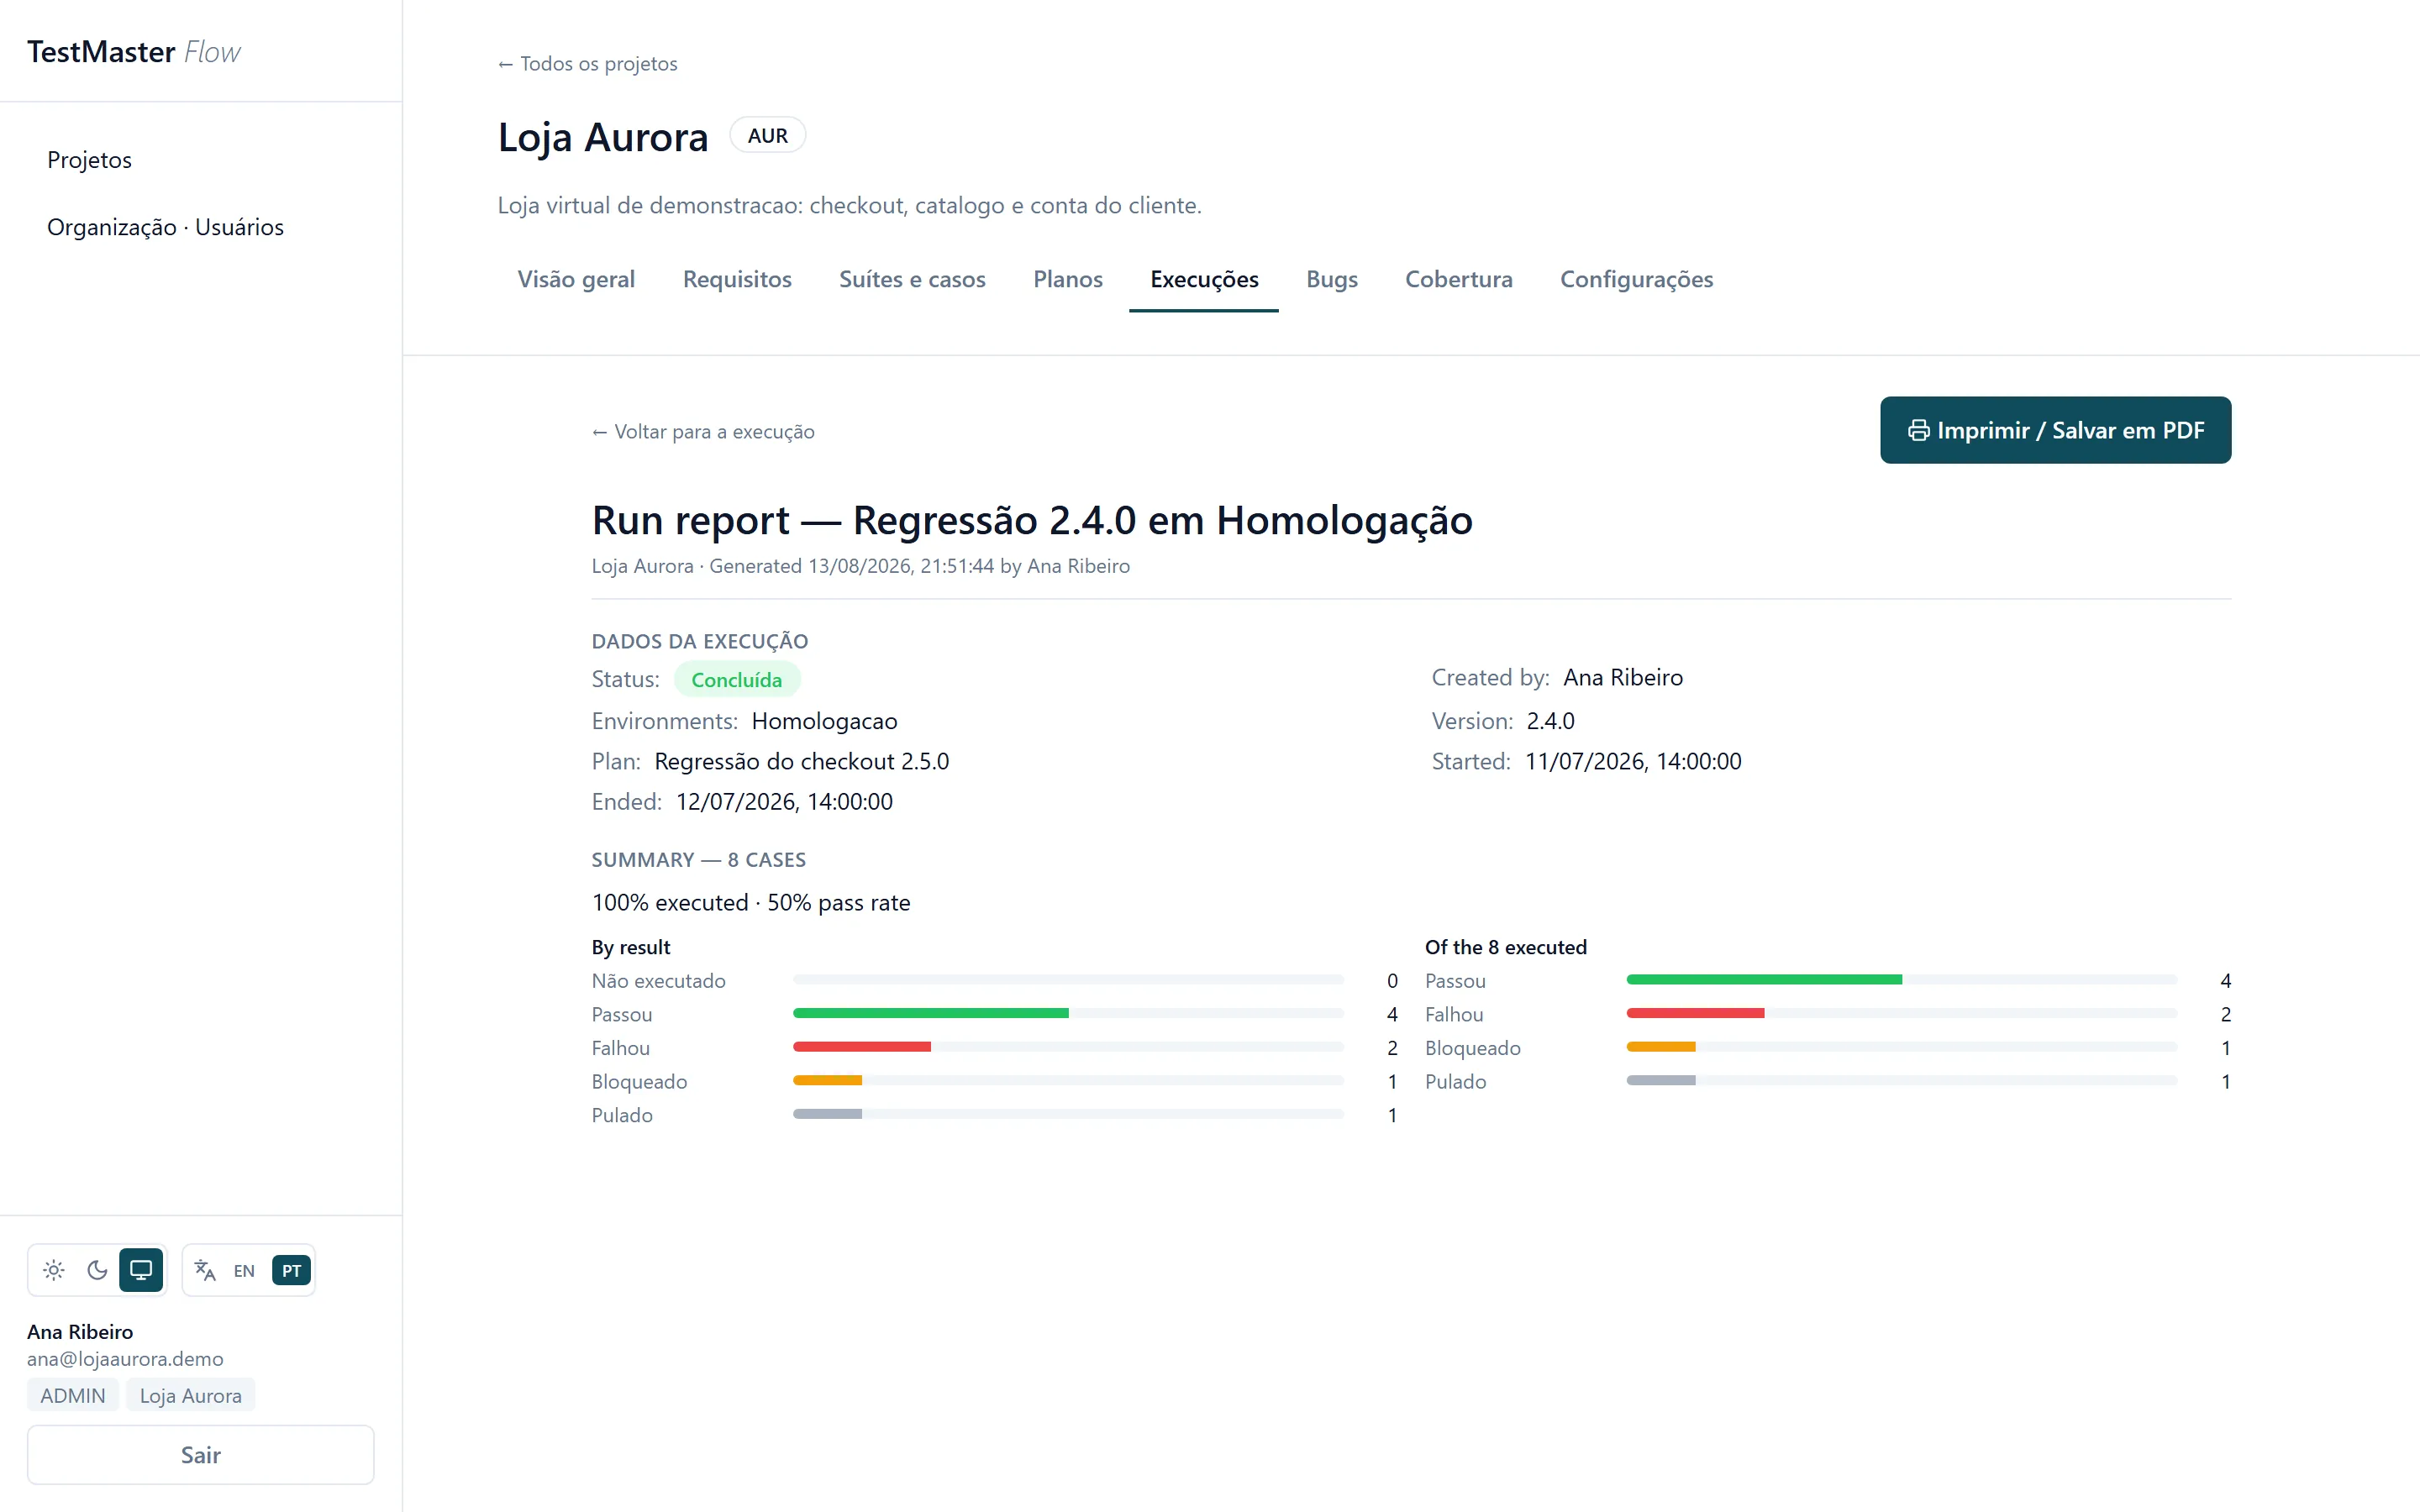The image size is (2420, 1512).
Task: Click the green Passou bar under By result
Action: [x=931, y=1014]
